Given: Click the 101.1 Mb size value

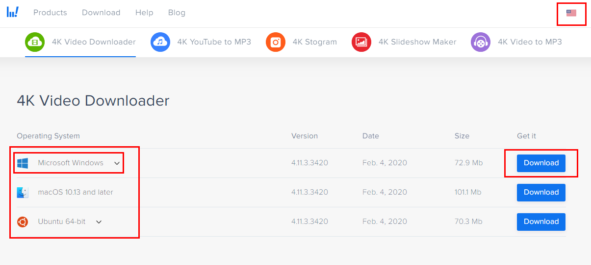Looking at the screenshot, I should 468,193.
